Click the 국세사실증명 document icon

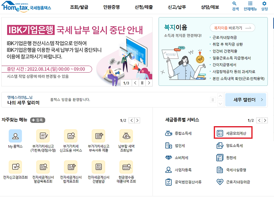[220, 170]
